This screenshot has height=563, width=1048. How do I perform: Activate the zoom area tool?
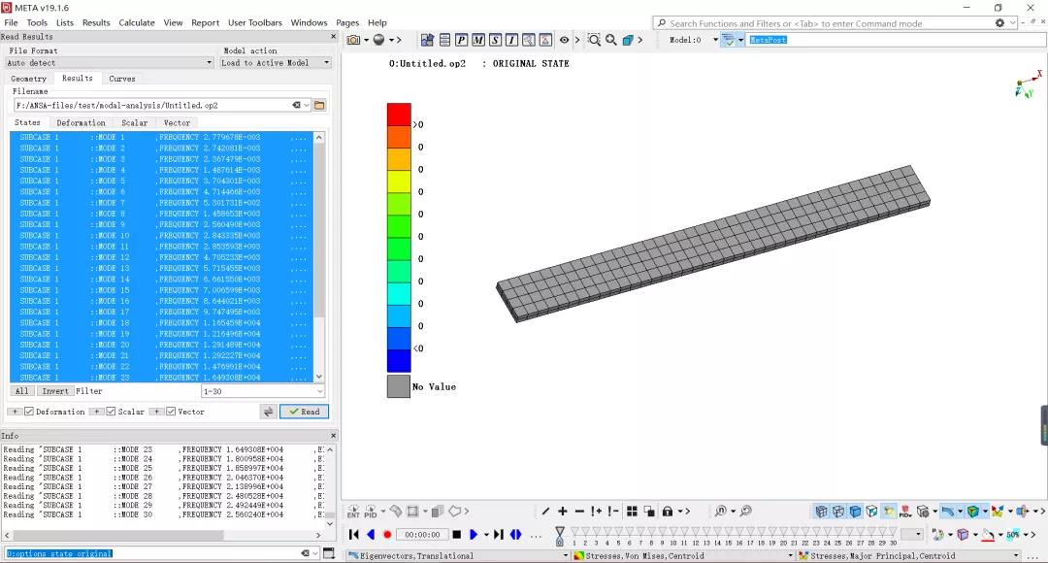594,40
